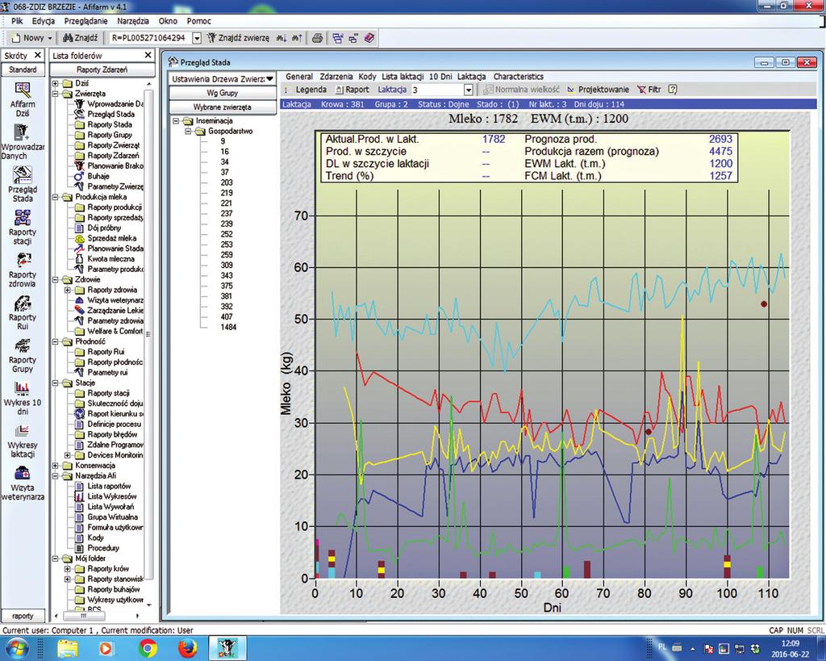Open the Przeglądanie menu
Viewport: 826px width, 661px height.
tap(86, 21)
